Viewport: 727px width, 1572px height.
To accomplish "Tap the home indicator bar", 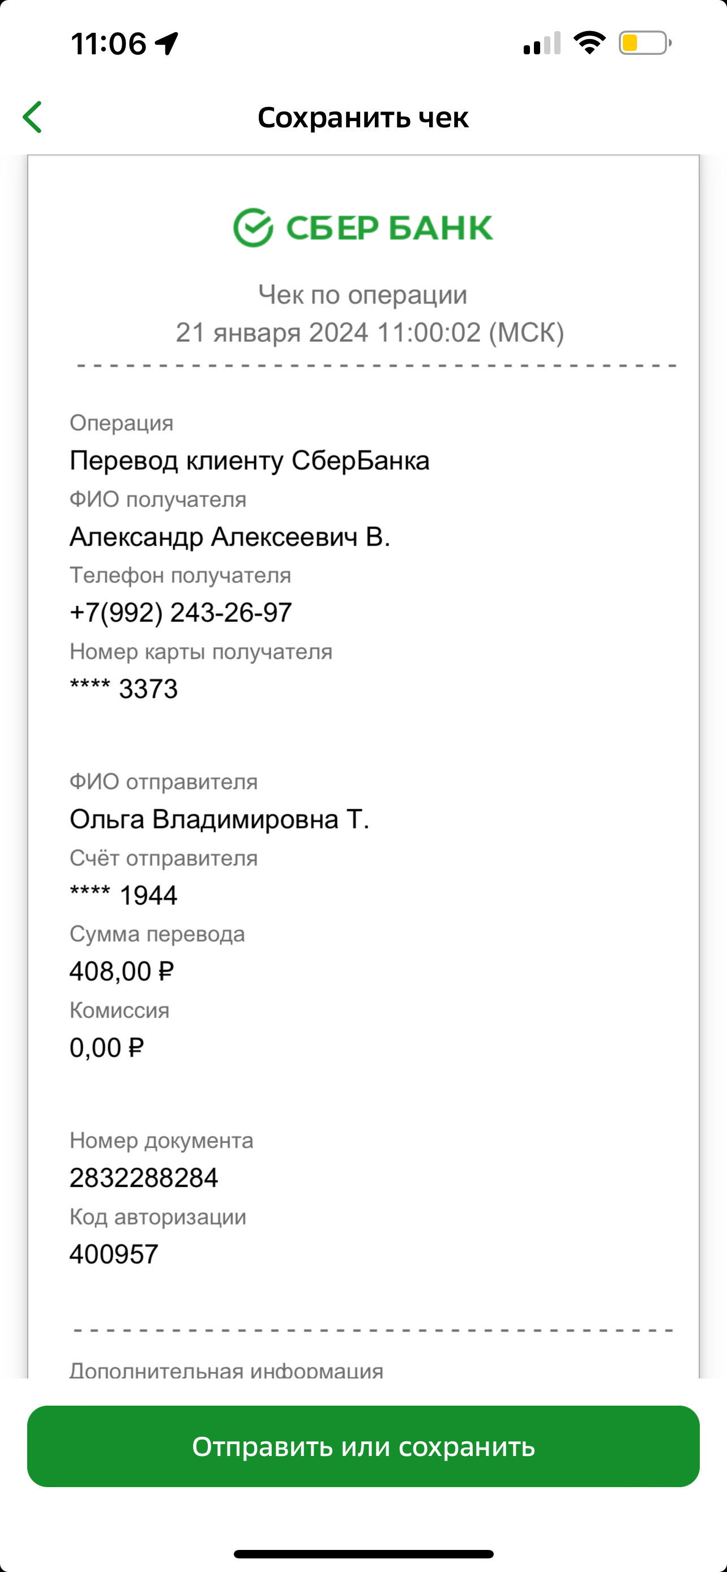I will coord(363,1554).
